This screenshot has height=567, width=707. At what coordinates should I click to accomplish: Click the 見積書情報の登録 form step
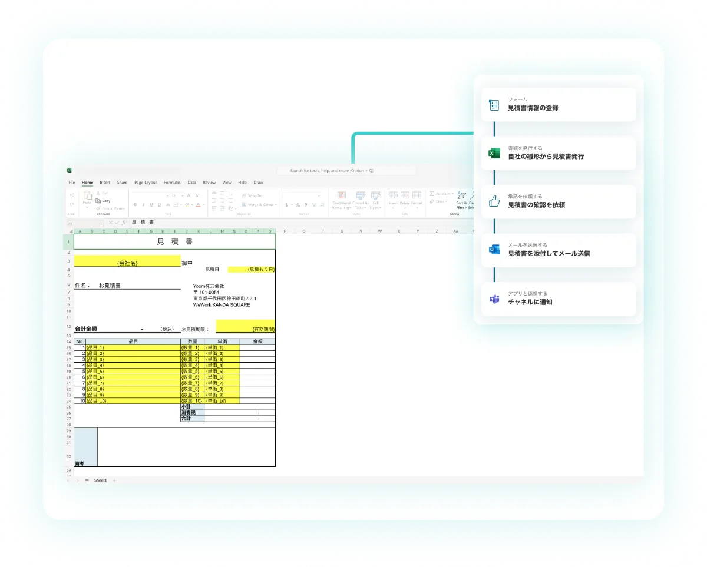(x=559, y=105)
